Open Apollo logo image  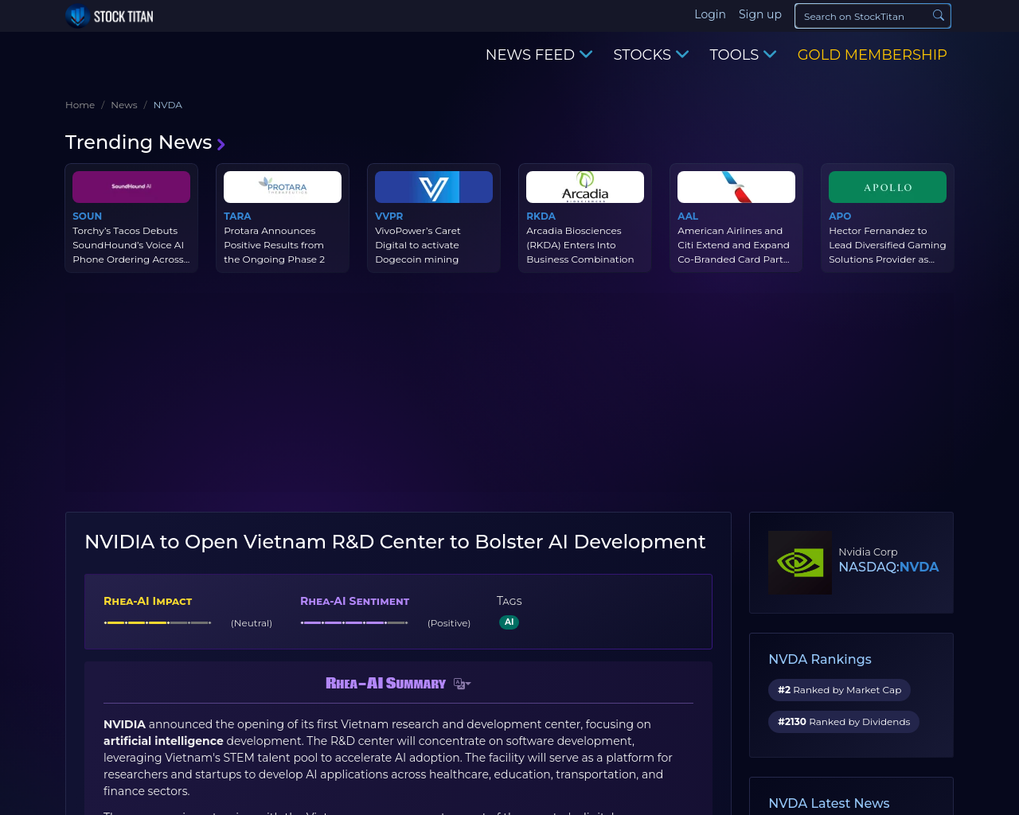888,187
